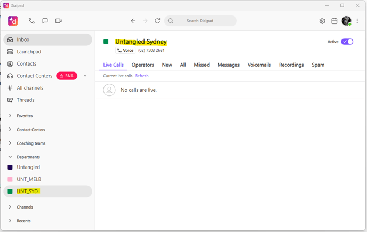Viewport: 367px width, 232px height.
Task: Start a new message with chat icon
Action: 45,21
